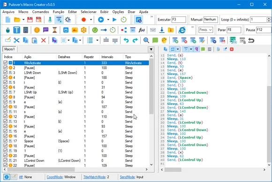Open the Pause hourglass command icon
The image size is (272, 182).
(x=55, y=30)
